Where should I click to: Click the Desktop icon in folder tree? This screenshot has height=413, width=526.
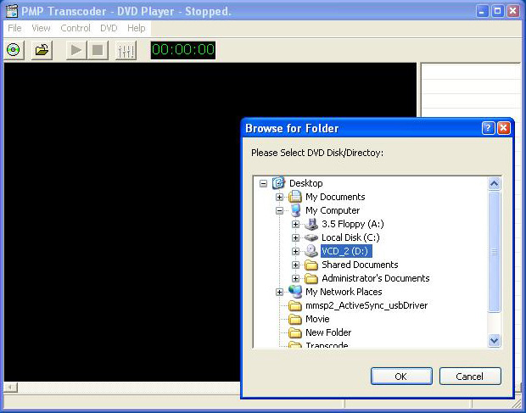click(278, 183)
